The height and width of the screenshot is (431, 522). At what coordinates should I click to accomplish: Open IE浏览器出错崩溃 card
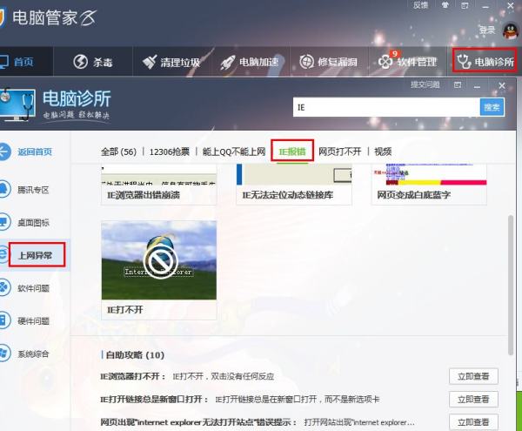159,185
